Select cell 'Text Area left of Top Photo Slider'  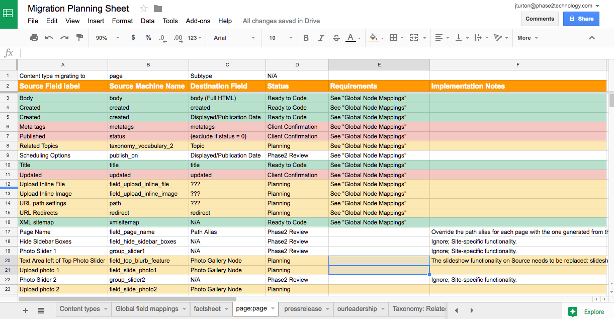(x=63, y=261)
